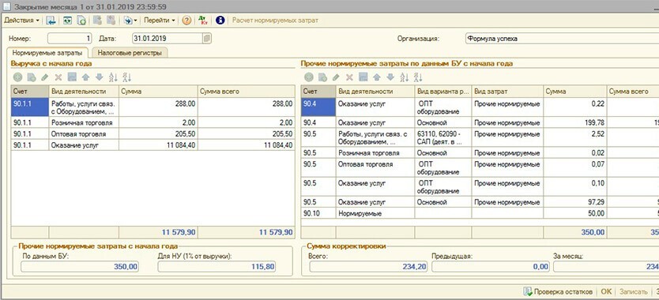Click delete X icon in Выручка table toolbar
The image size is (659, 300).
coord(58,77)
